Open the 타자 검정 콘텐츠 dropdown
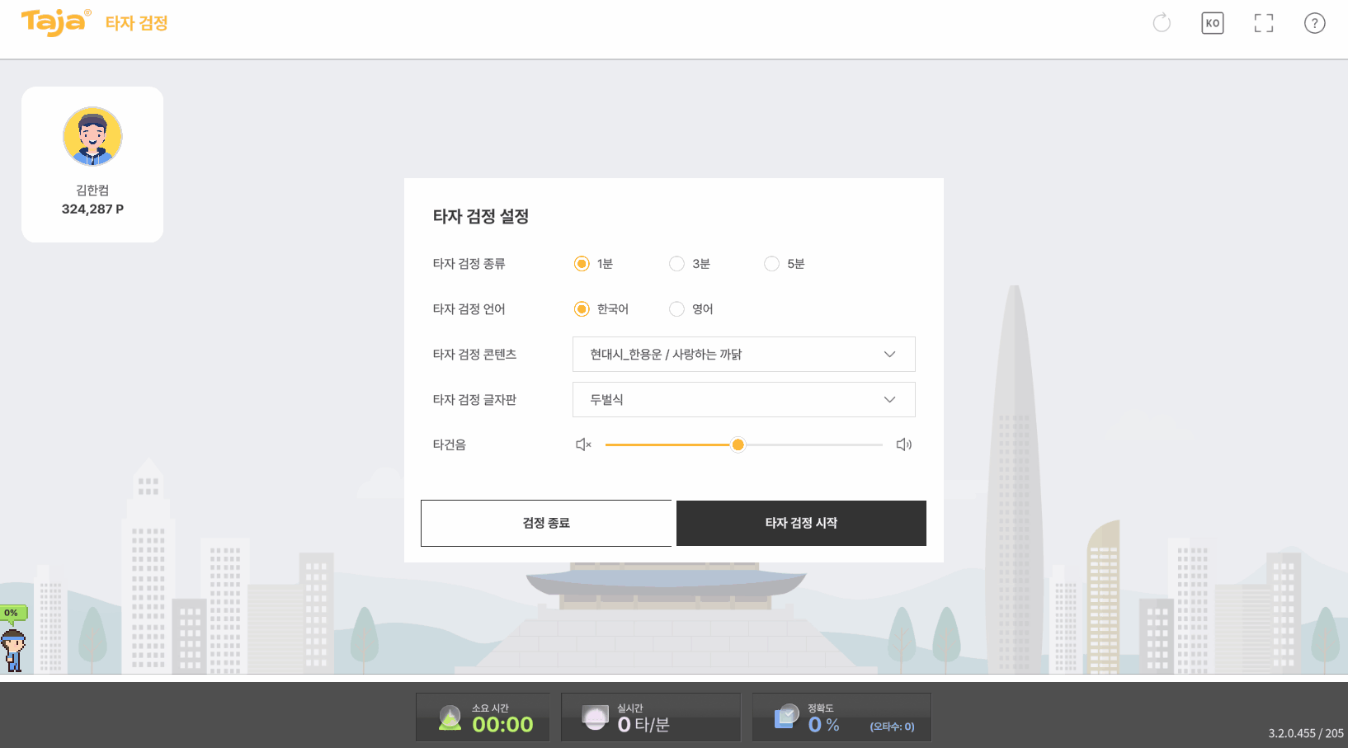This screenshot has height=748, width=1348. click(744, 355)
